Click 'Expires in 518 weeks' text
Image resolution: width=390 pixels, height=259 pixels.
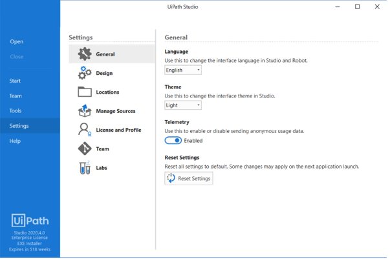point(30,249)
